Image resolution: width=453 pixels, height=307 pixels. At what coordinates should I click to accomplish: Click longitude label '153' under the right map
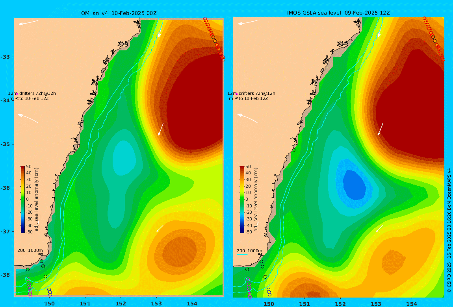coord(376,303)
